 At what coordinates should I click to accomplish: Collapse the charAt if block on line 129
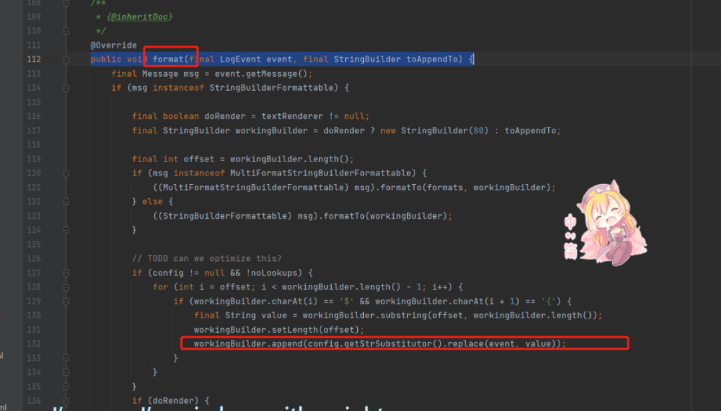click(x=66, y=302)
